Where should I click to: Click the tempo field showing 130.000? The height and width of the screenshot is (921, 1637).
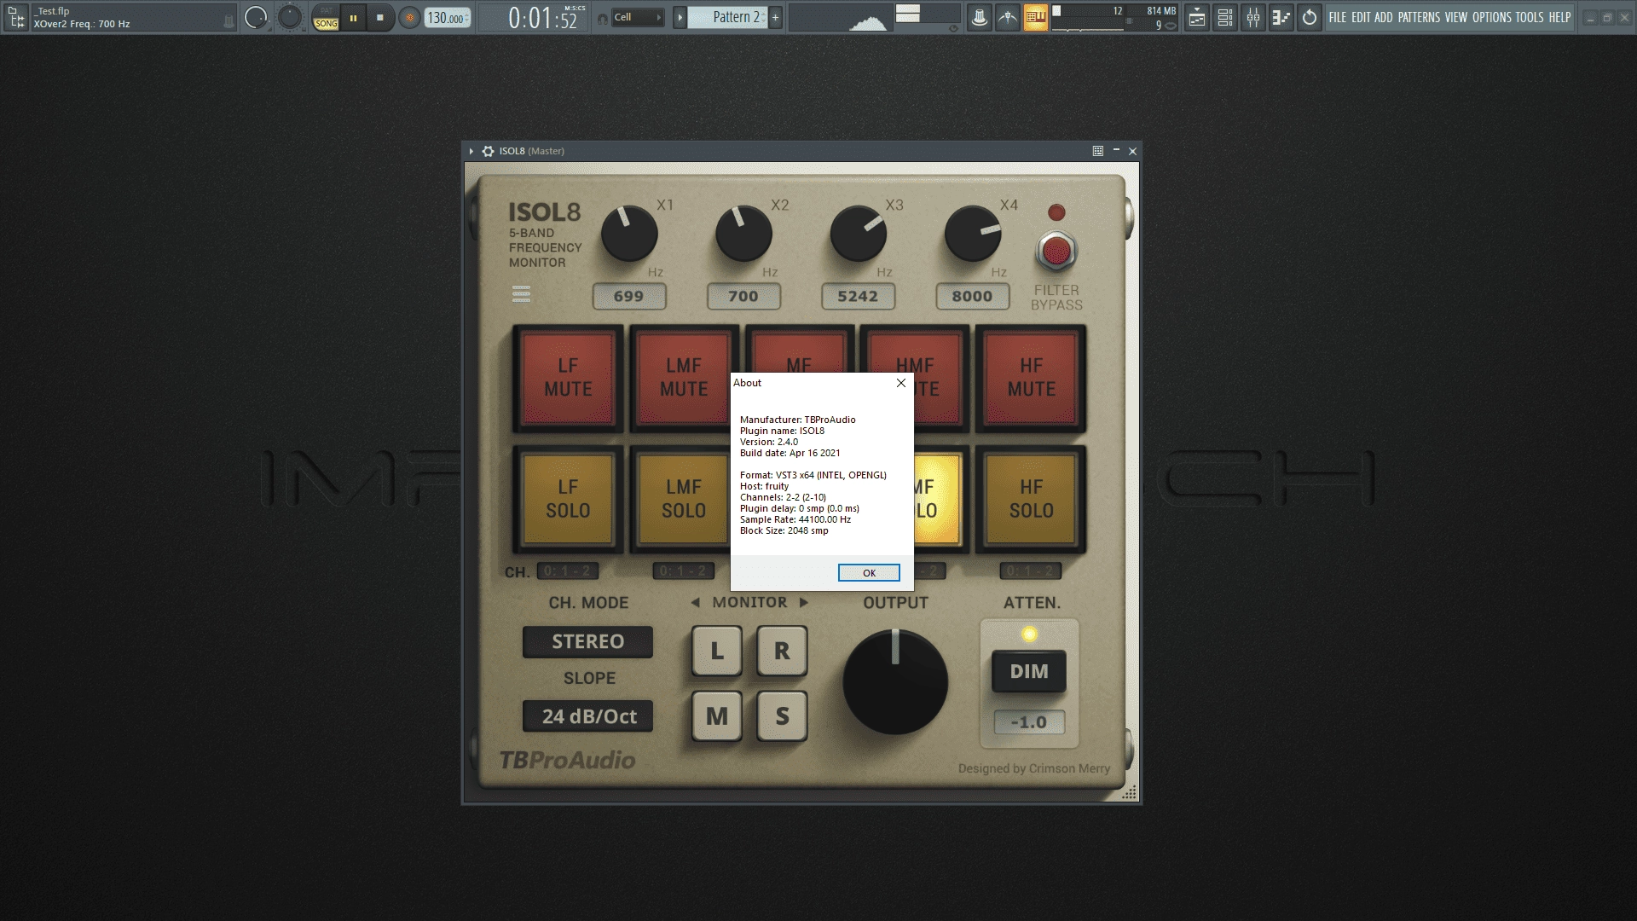click(448, 17)
